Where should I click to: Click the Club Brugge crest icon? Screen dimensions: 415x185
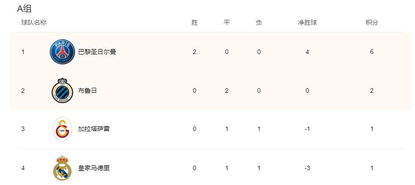click(62, 90)
